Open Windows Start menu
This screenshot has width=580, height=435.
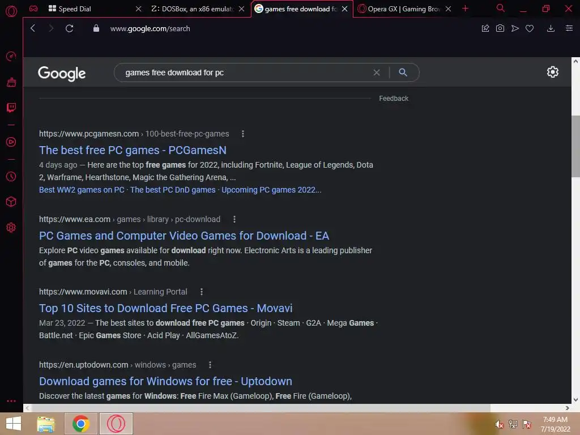coord(14,424)
